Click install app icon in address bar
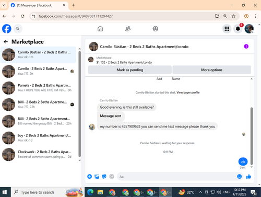The width and height of the screenshot is (261, 197). pos(217,16)
